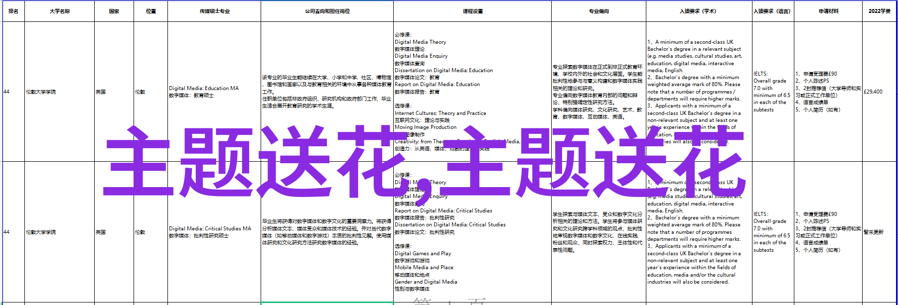
Task: Click 伦敦 in the Critical Studies MA row
Action: tap(151, 232)
